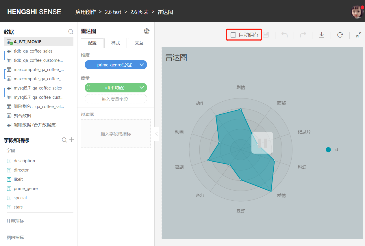The height and width of the screenshot is (246, 365).
Task: Add a new field or indicator
Action: (x=72, y=140)
